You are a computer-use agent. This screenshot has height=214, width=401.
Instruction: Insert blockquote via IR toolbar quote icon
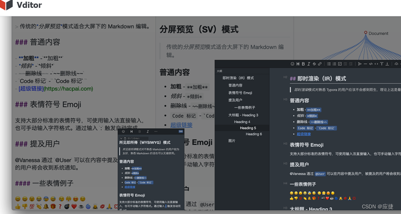point(360,64)
